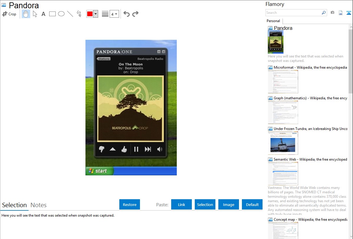Open the Personal tab
Viewport: 353px width, 239px height.
pos(273,21)
